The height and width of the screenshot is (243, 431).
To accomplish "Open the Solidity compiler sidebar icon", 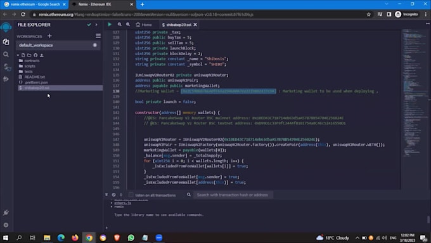I will click(x=6, y=67).
